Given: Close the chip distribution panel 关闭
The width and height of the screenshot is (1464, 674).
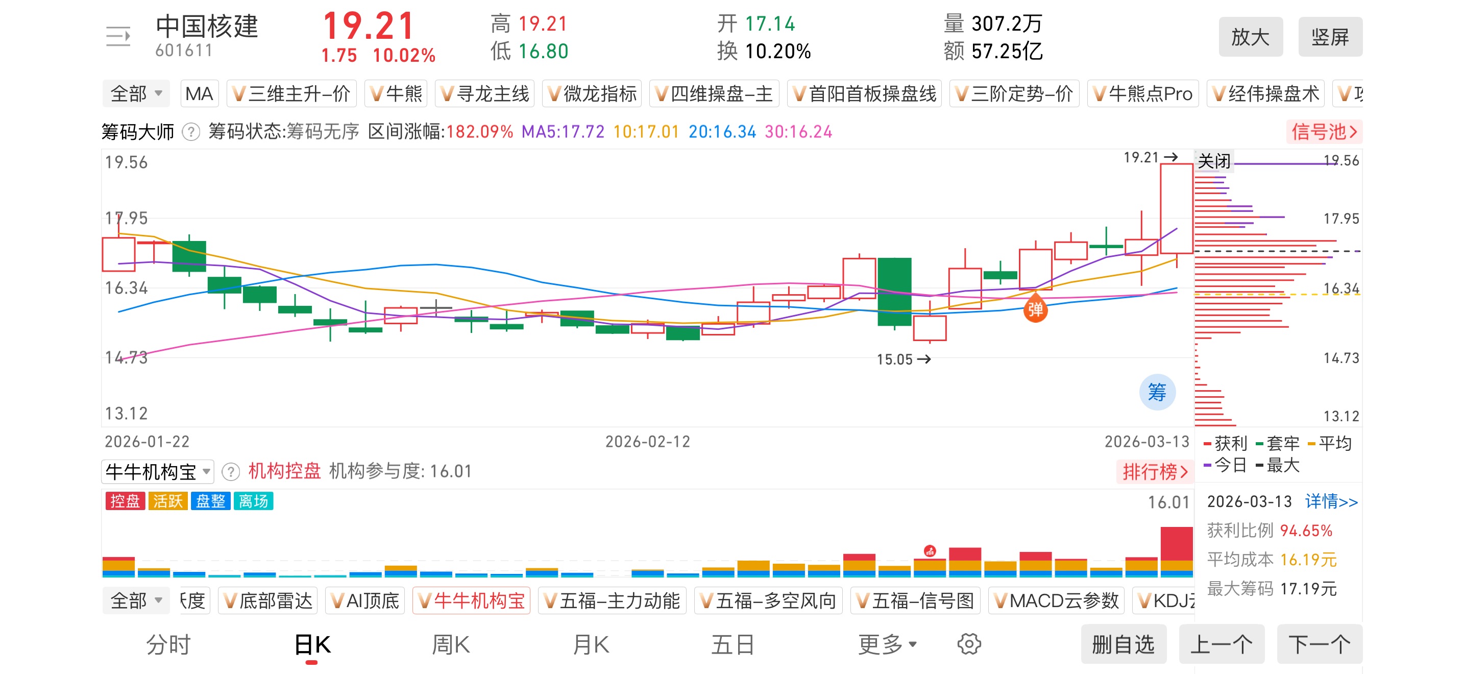Looking at the screenshot, I should click(x=1214, y=161).
